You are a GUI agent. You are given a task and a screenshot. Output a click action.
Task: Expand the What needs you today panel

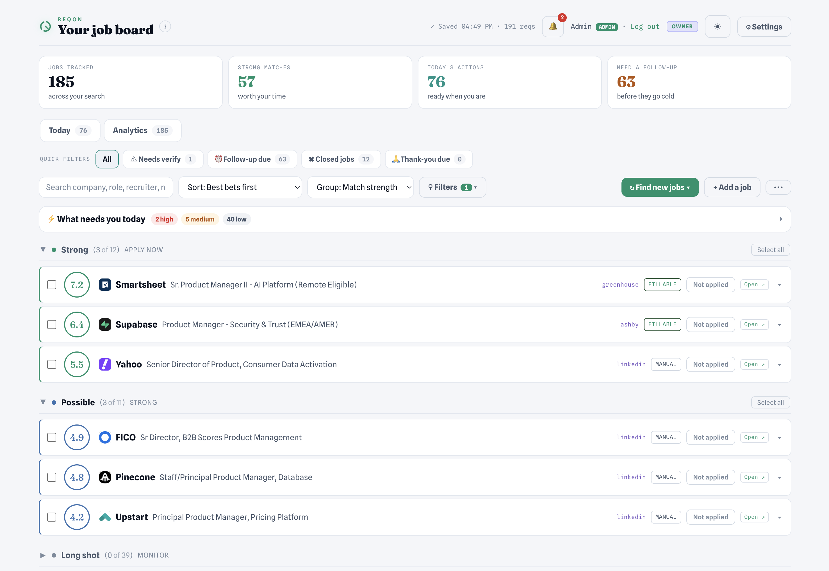click(x=781, y=219)
